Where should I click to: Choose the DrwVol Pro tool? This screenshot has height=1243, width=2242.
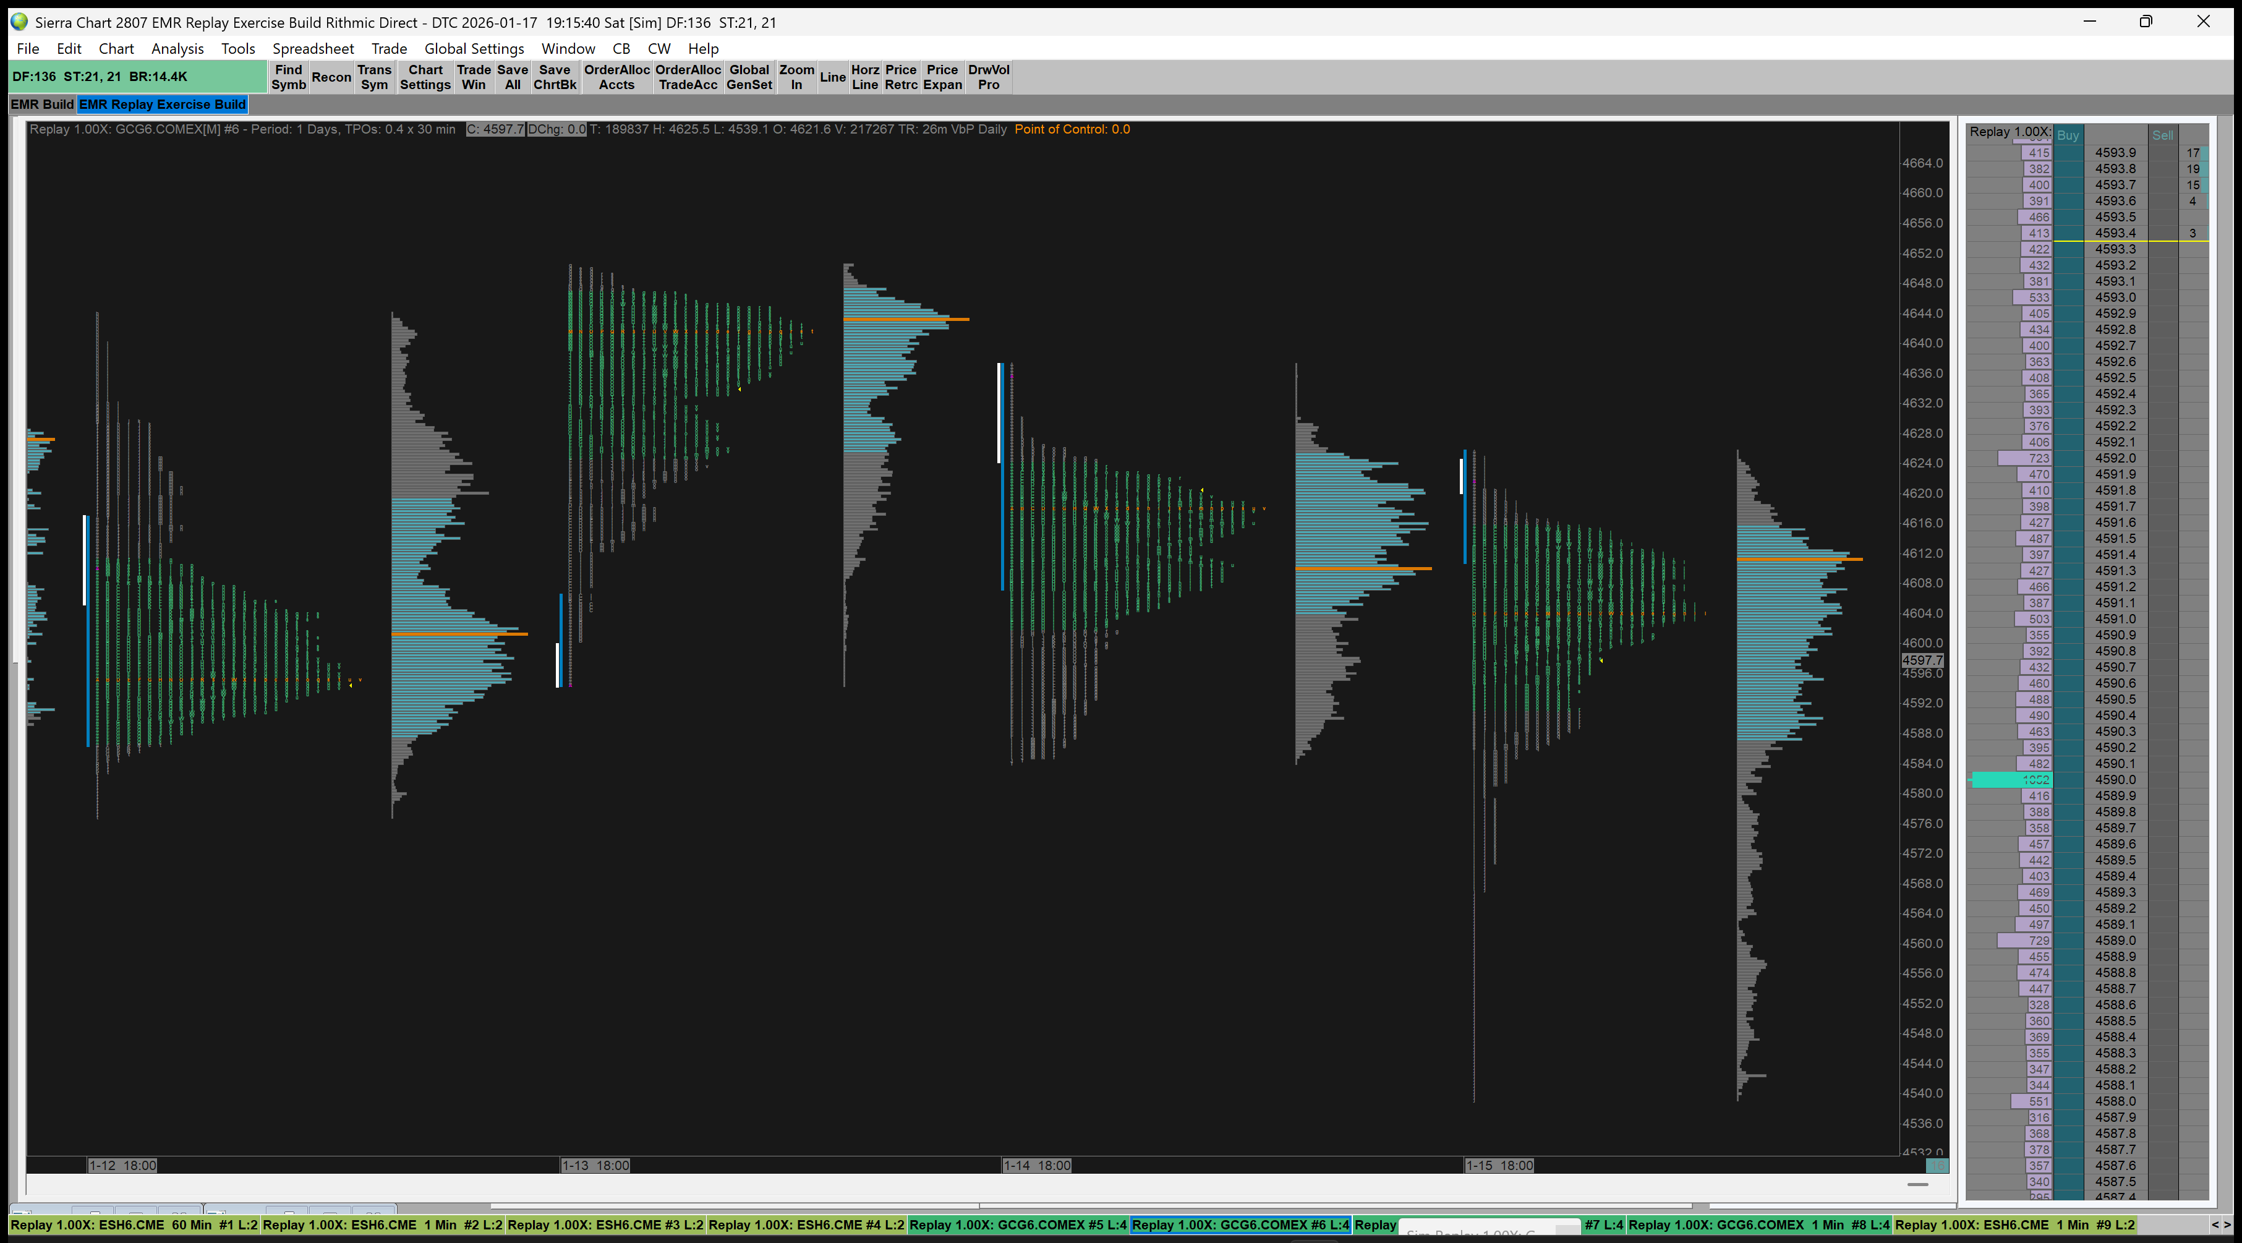pos(988,77)
